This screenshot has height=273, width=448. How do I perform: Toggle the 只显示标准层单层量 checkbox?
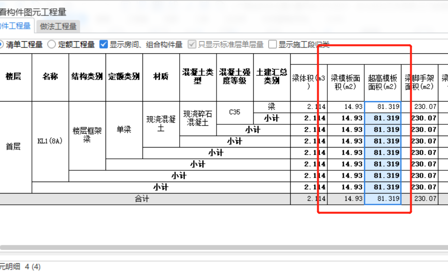coord(192,45)
